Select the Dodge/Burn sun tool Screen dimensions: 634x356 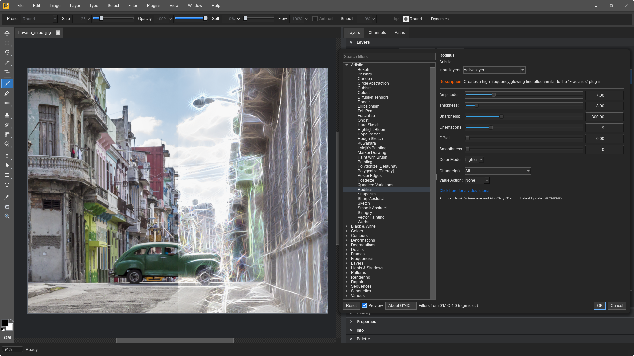point(7,144)
